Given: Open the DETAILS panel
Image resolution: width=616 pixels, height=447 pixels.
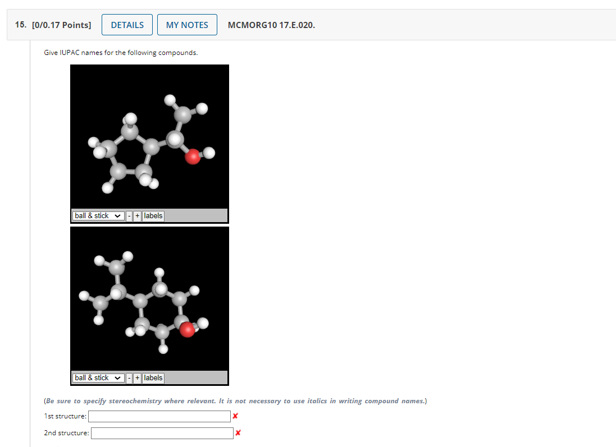Looking at the screenshot, I should click(127, 25).
